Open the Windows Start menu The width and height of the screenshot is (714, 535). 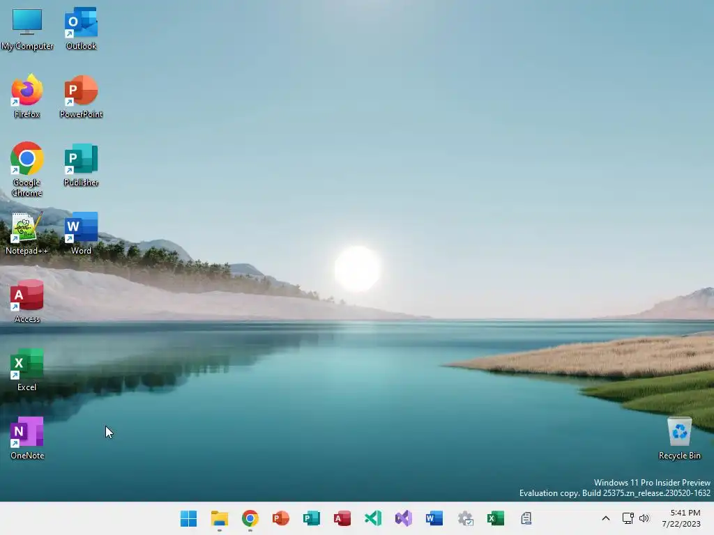[188, 518]
